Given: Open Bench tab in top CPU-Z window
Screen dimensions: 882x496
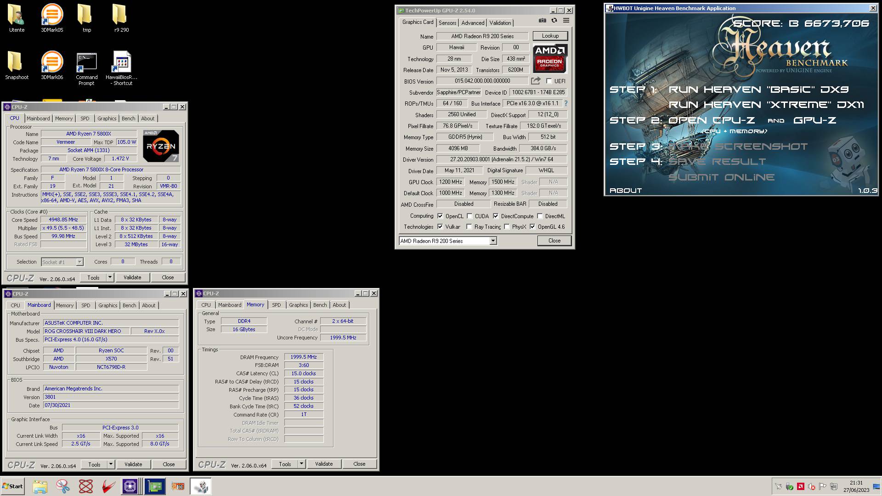Looking at the screenshot, I should click(129, 118).
